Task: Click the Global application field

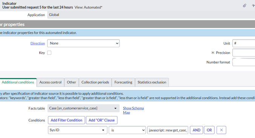Action: tap(151, 15)
